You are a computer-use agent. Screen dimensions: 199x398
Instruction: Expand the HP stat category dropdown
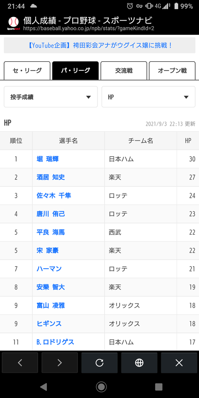[148, 97]
